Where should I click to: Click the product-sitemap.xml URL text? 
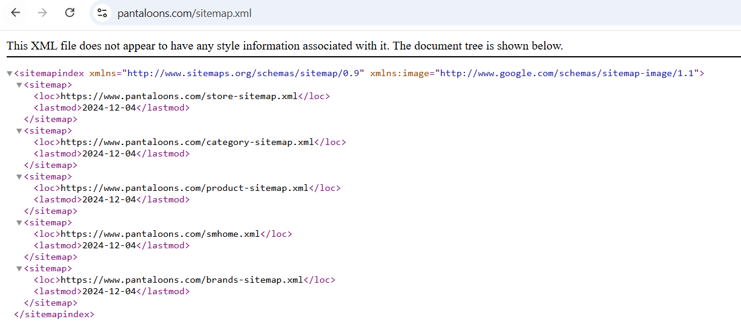(x=185, y=188)
